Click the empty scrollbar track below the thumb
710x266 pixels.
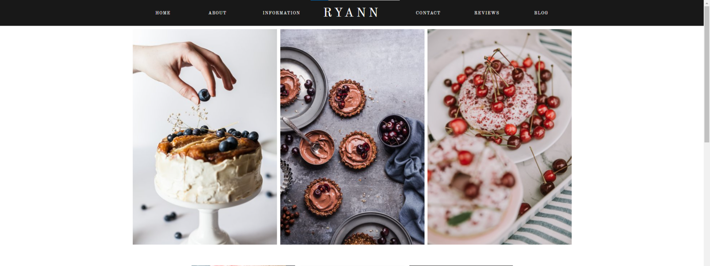pyautogui.click(x=707, y=204)
